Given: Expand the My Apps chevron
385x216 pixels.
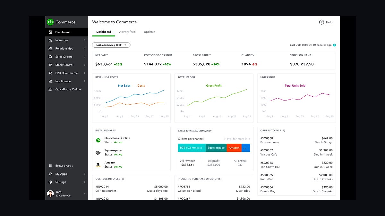Looking at the screenshot, I should (85, 174).
